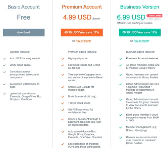This screenshot has height=148, width=168.
Task: Click the gray download button
Action: pyautogui.click(x=24, y=32)
